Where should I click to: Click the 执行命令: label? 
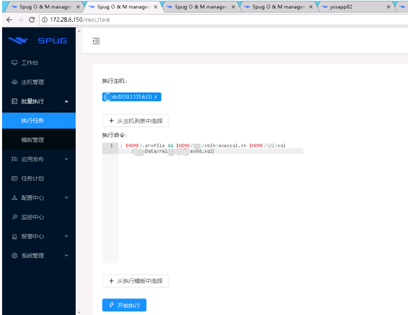click(114, 135)
